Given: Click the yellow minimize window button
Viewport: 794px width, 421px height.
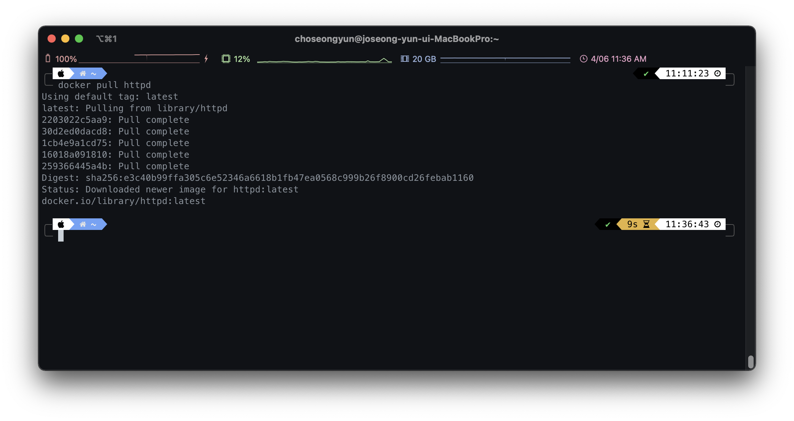Looking at the screenshot, I should (65, 39).
